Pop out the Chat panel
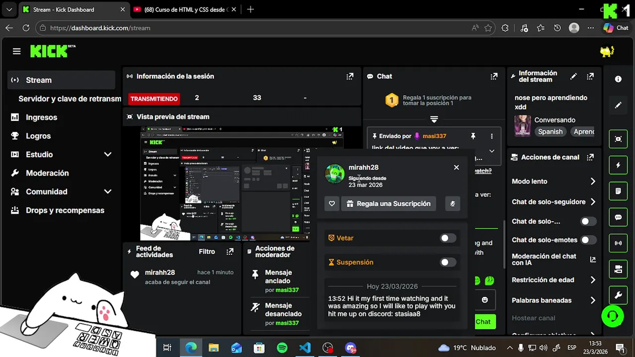 tap(494, 76)
